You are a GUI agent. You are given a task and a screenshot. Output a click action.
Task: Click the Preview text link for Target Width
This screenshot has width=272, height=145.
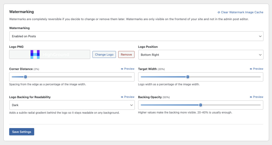258,69
